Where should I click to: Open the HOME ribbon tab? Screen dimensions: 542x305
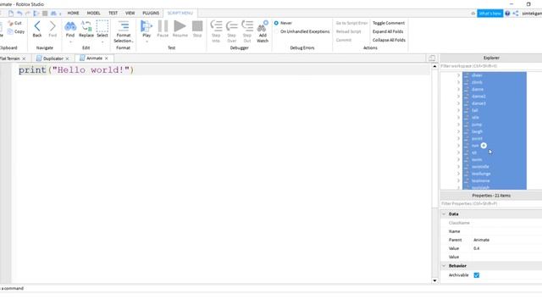(x=74, y=14)
